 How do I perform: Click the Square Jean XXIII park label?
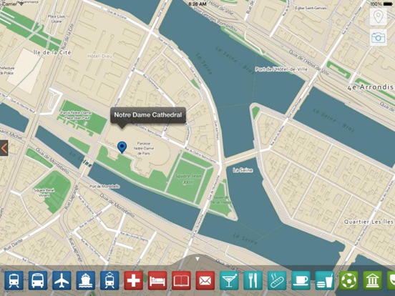(188, 179)
